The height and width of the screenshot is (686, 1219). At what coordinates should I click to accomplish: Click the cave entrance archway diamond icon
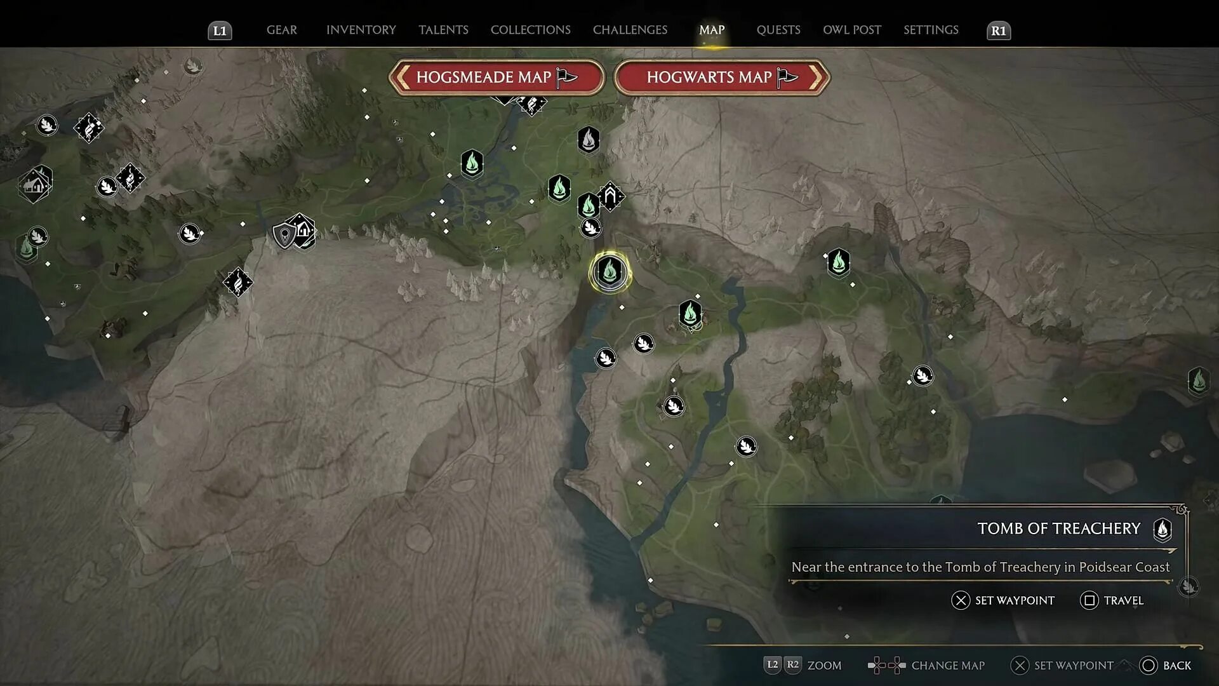click(x=611, y=196)
